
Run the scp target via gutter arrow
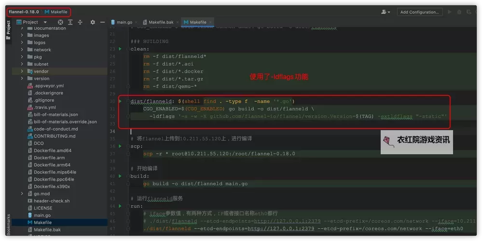click(120, 146)
